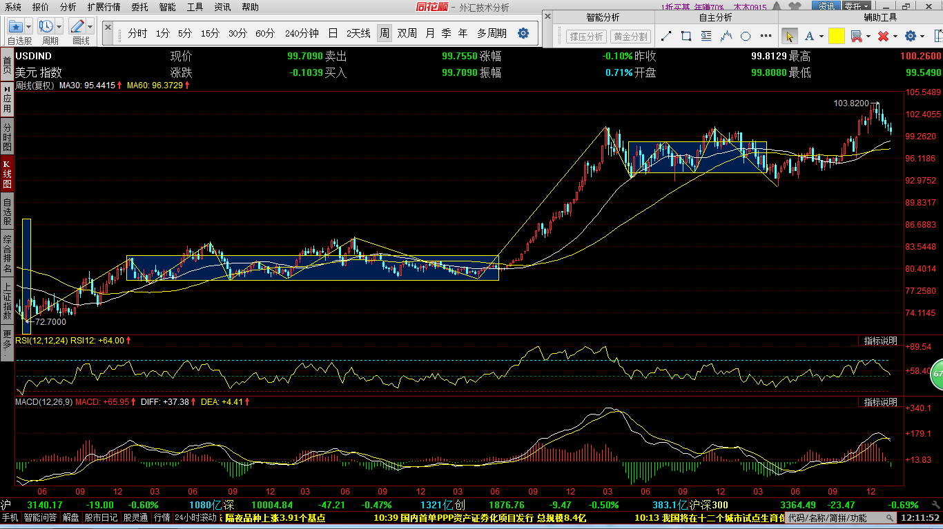
Task: Click the red X delete drawings tool
Action: [x=883, y=36]
